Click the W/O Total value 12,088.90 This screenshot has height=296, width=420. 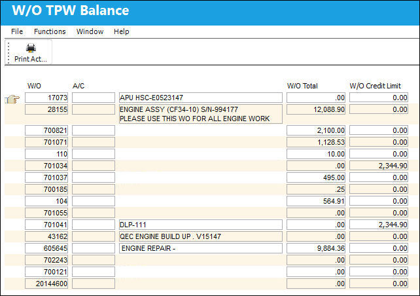tap(316, 109)
